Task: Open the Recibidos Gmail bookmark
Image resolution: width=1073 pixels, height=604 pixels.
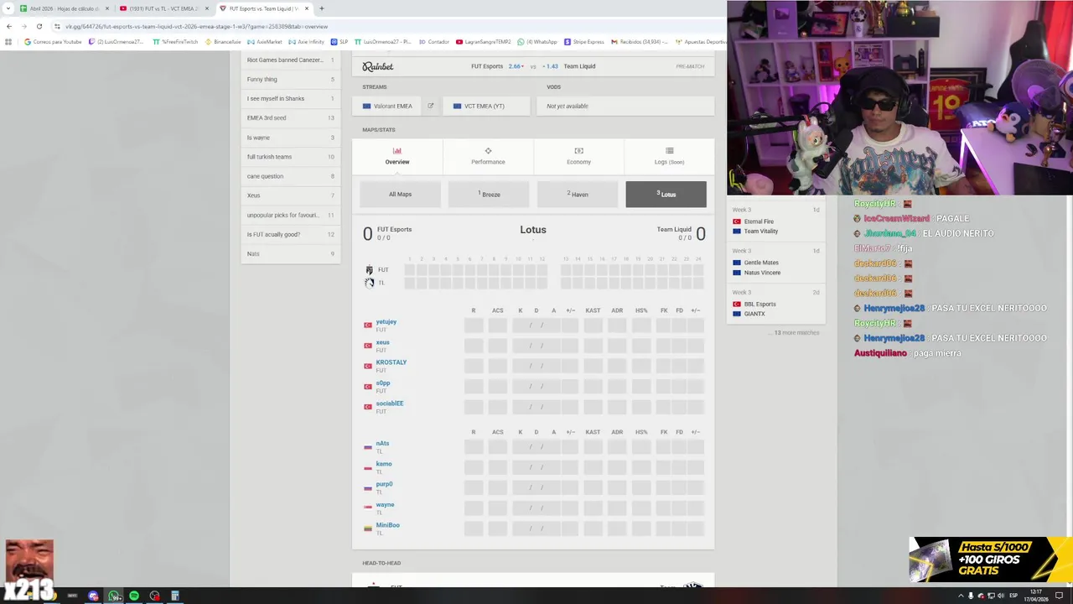Action: pos(640,41)
